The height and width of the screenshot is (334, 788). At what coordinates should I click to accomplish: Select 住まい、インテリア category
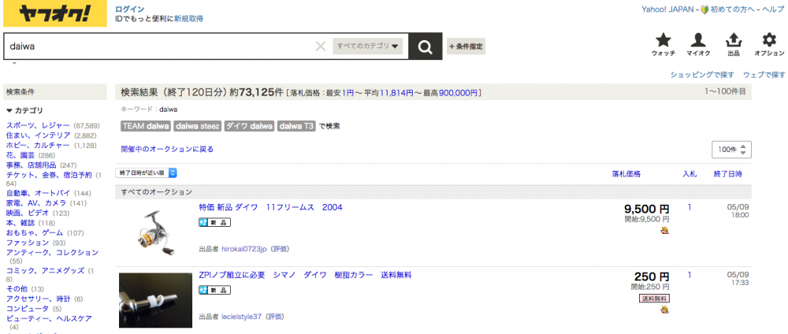click(38, 135)
